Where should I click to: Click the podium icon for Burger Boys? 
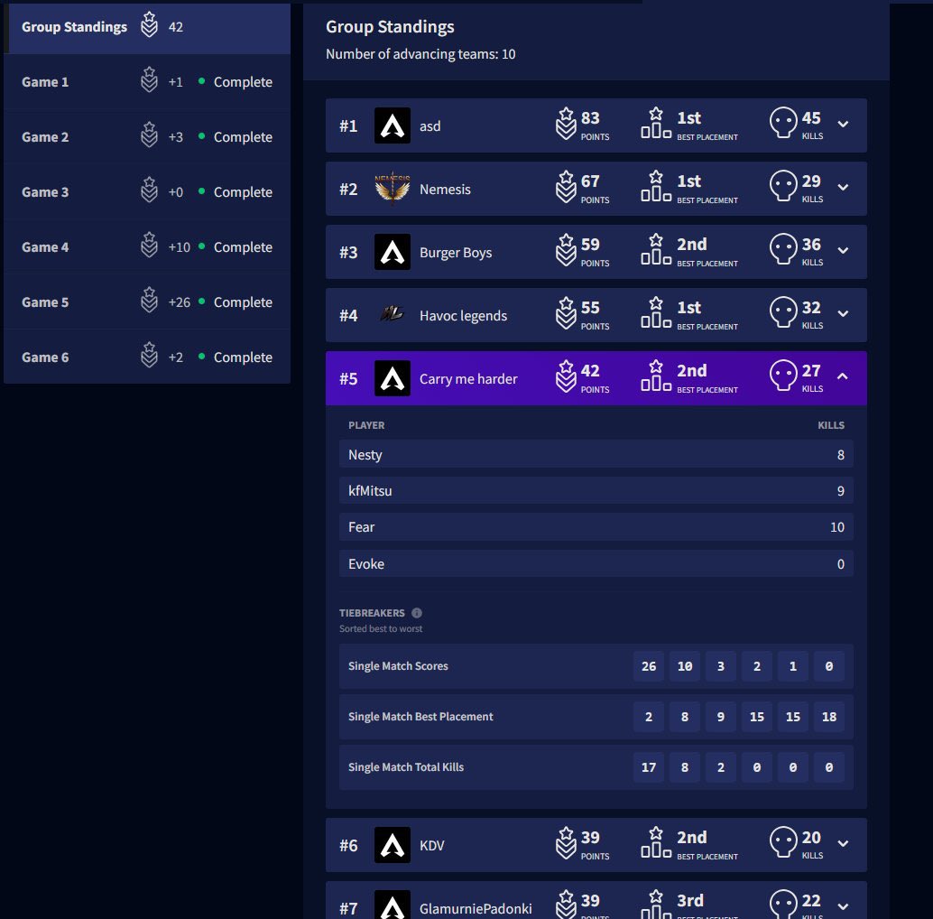click(x=656, y=249)
